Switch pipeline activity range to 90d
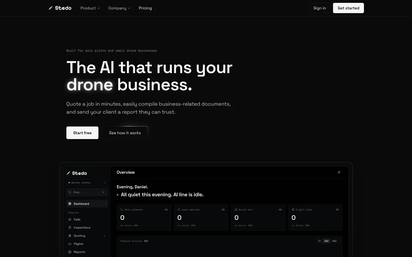Screen dimensions: 412x257 pyautogui.click(x=334, y=241)
